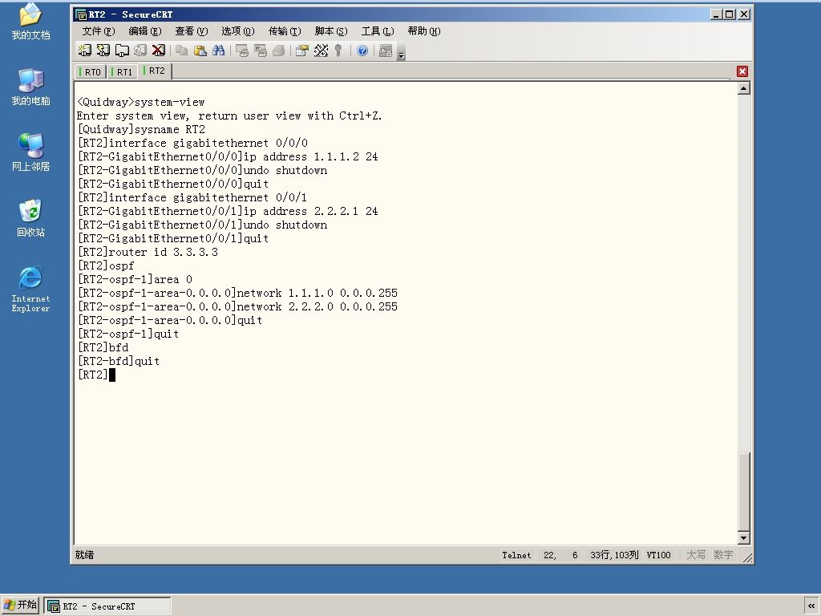The height and width of the screenshot is (616, 821).
Task: Click 'ip address 1.1.1.2 24' line
Action: pos(228,156)
